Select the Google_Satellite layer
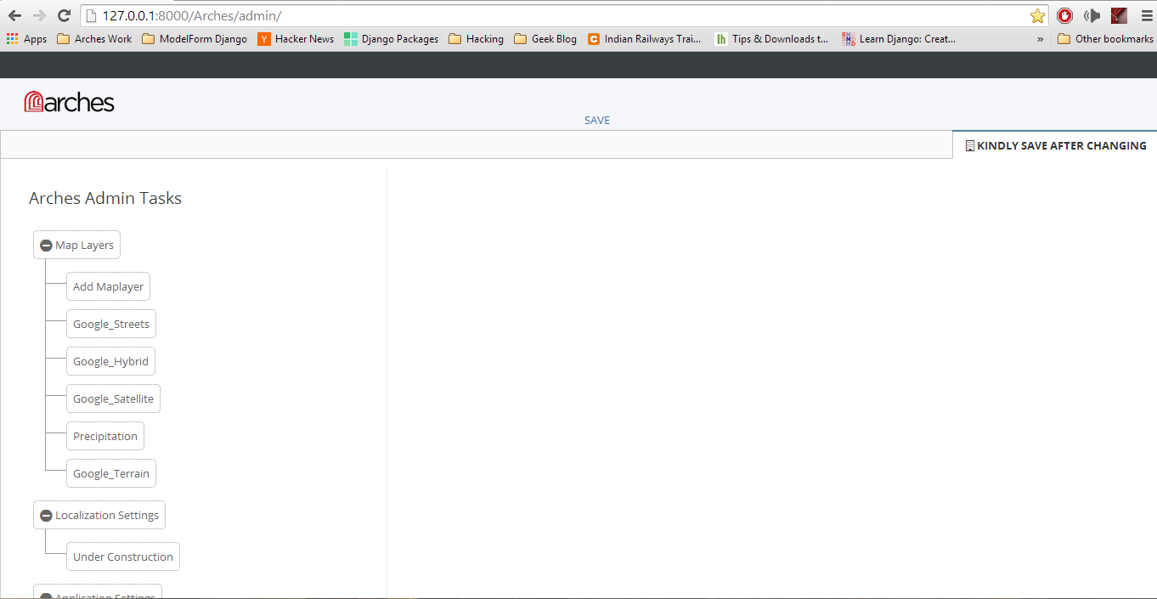 pos(113,398)
